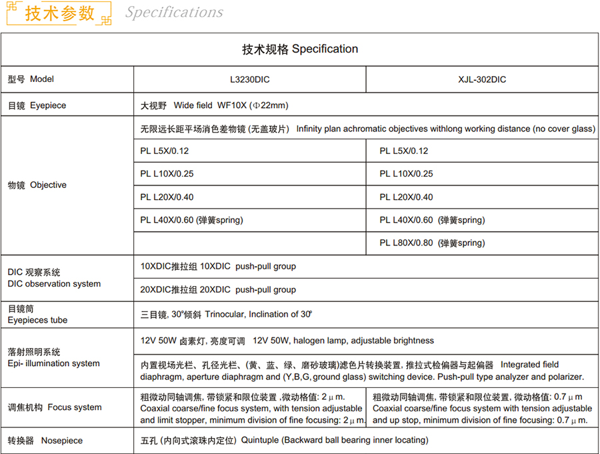Select PL L80X/0.80 spring objective cell

[x=432, y=243]
